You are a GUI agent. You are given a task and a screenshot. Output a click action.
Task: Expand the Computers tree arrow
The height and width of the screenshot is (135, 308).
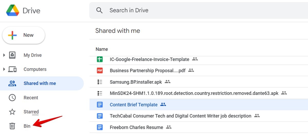[4, 69]
